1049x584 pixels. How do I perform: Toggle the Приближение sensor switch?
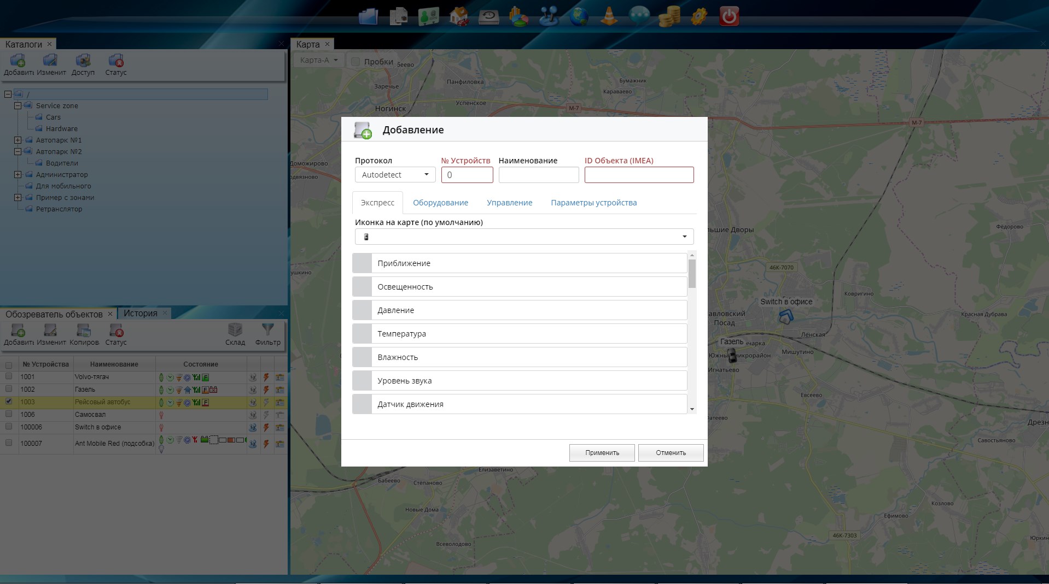362,263
